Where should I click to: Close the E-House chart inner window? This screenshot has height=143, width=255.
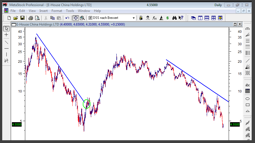(x=240, y=24)
